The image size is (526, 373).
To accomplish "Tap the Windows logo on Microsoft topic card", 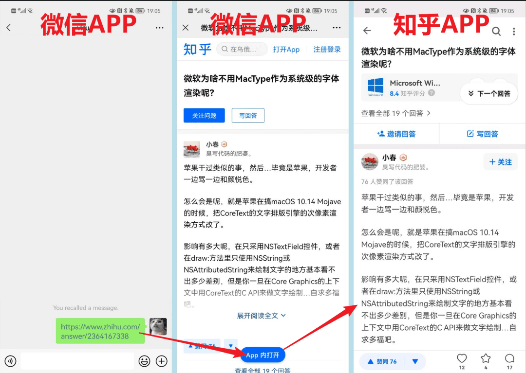I will (376, 87).
